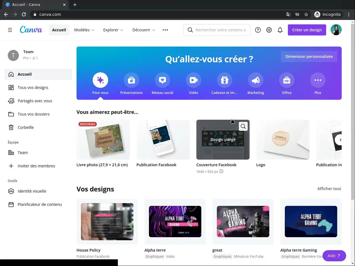Select the Vidéo category icon
Image resolution: width=355 pixels, height=266 pixels.
194,80
